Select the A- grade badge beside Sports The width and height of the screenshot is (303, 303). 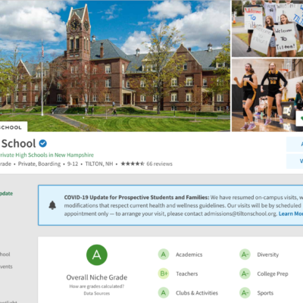point(245,292)
